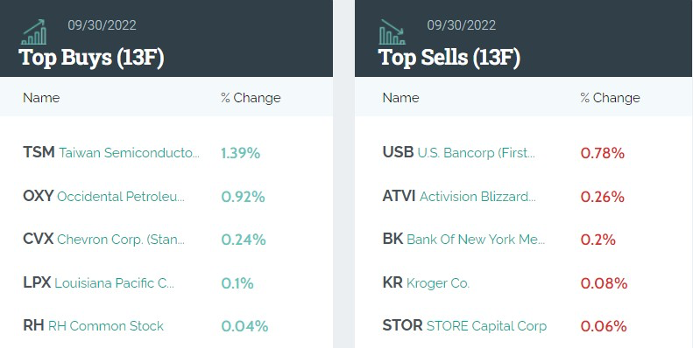The height and width of the screenshot is (348, 693).
Task: Select RH Common Stock entry
Action: point(93,326)
